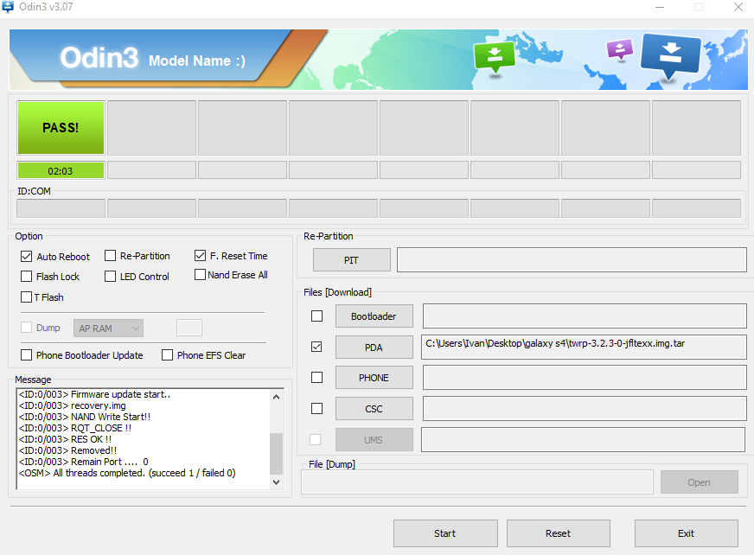Click the Message log scroll up arrow
Screen dimensions: 754x555
[276, 397]
